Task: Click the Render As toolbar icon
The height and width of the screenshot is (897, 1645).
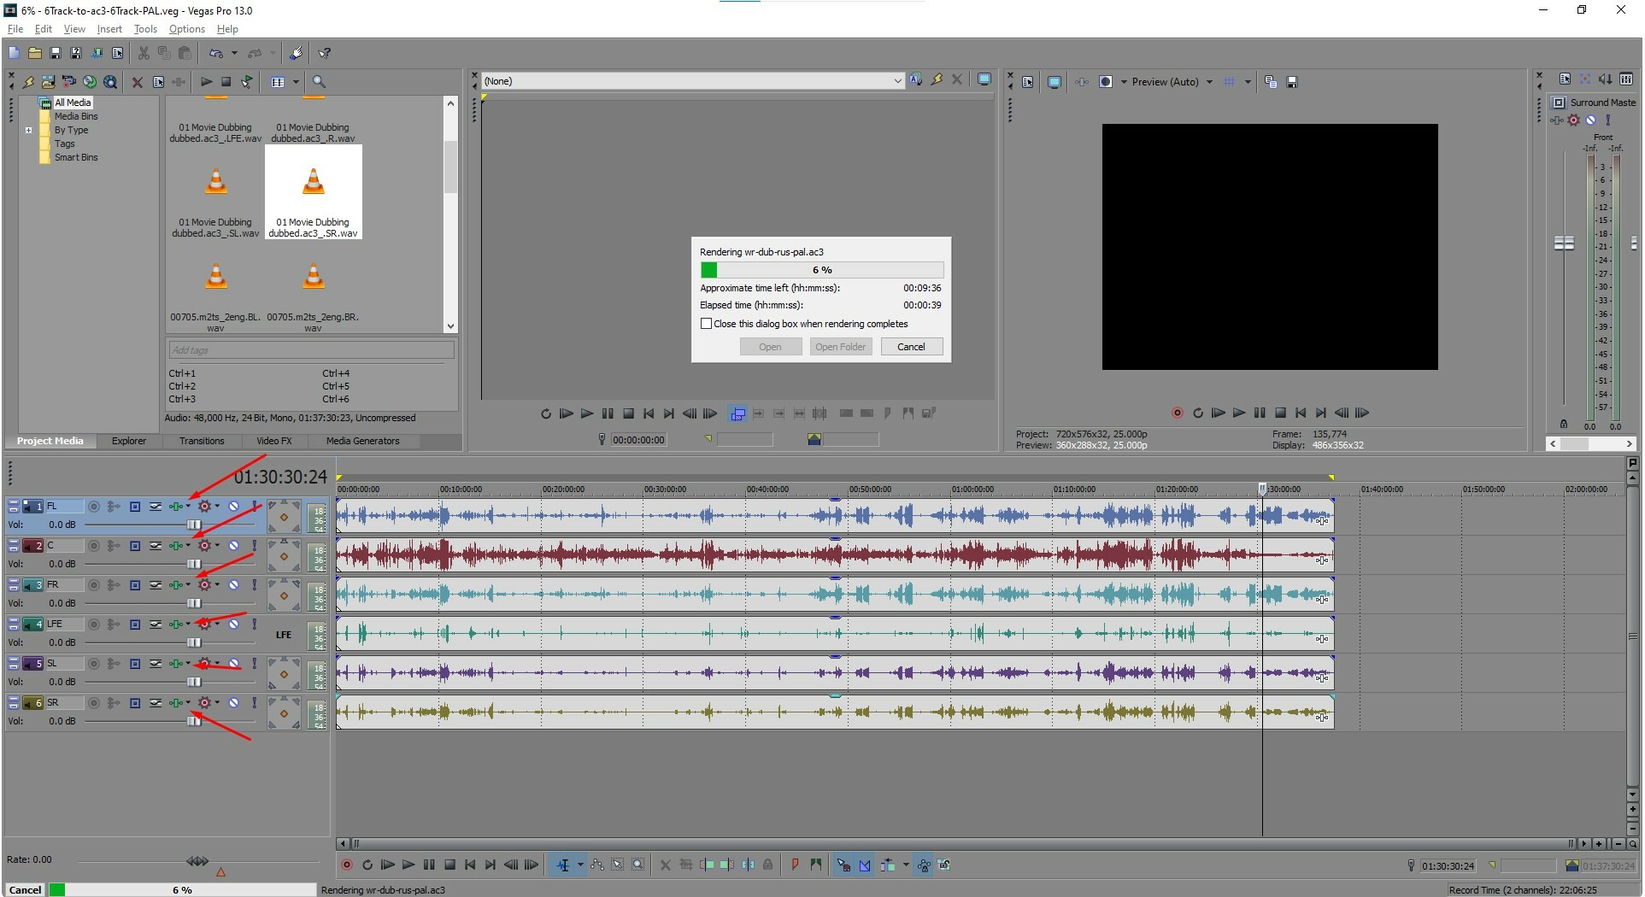Action: 97,53
